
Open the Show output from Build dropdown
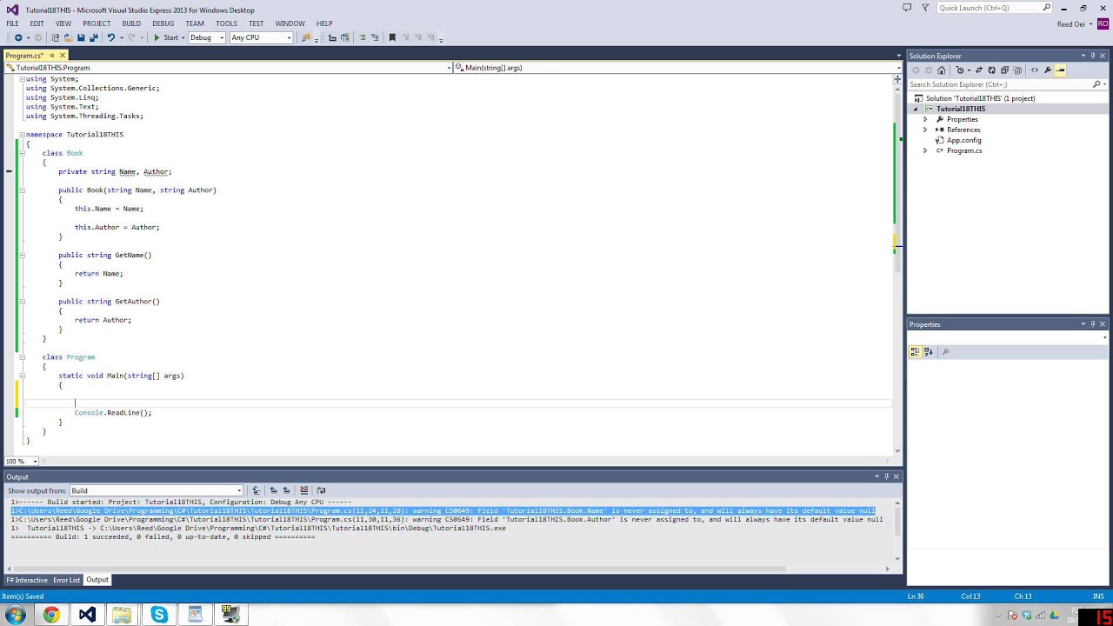[x=157, y=490]
